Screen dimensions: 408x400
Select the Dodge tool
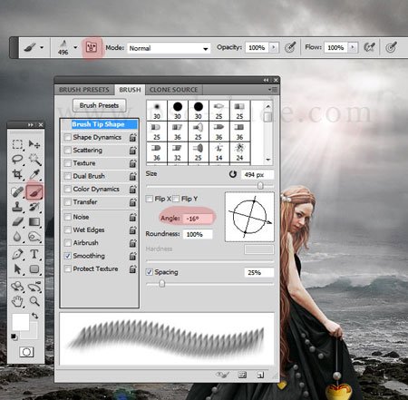click(x=34, y=237)
